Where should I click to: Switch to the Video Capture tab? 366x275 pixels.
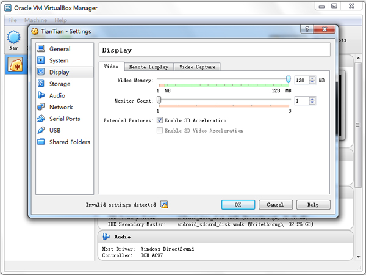pyautogui.click(x=197, y=67)
